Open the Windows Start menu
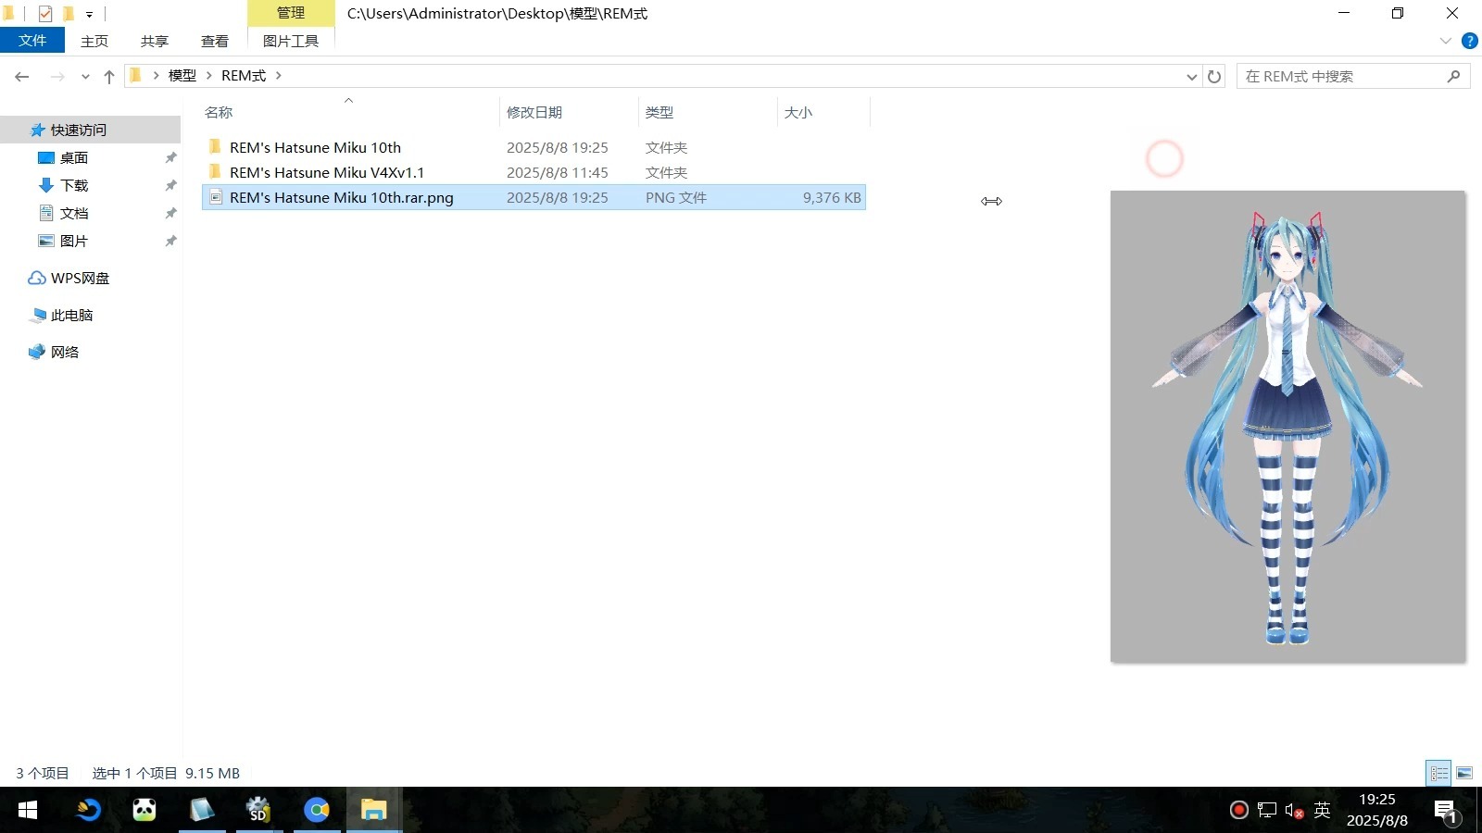1482x833 pixels. (28, 810)
